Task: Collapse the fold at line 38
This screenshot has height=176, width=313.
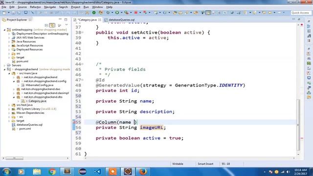Action: (83, 32)
